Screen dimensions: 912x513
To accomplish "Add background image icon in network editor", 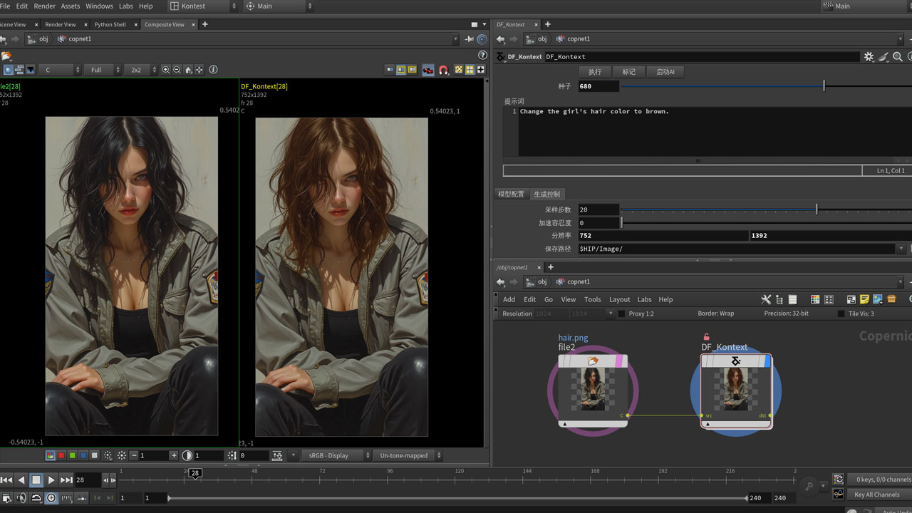I will 878,299.
